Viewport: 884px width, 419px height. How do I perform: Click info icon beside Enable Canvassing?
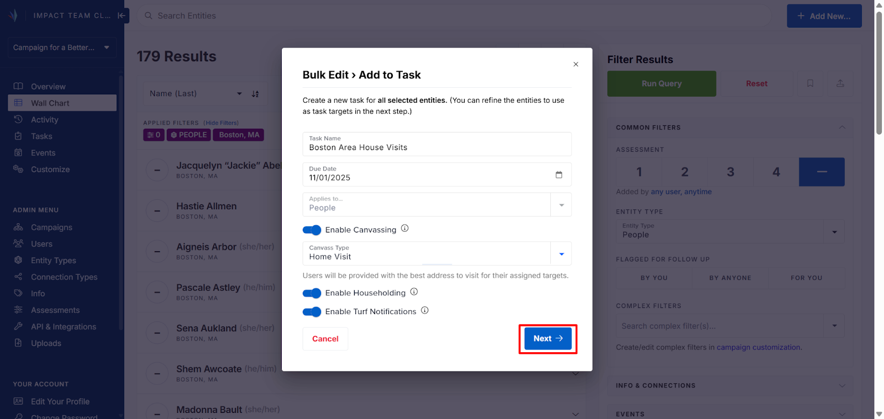coord(405,229)
